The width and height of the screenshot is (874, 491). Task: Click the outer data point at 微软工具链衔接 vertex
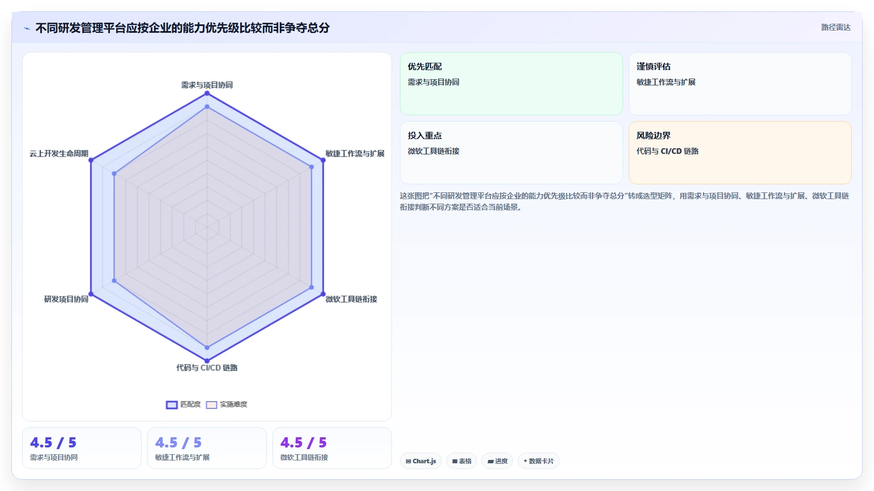coord(323,294)
